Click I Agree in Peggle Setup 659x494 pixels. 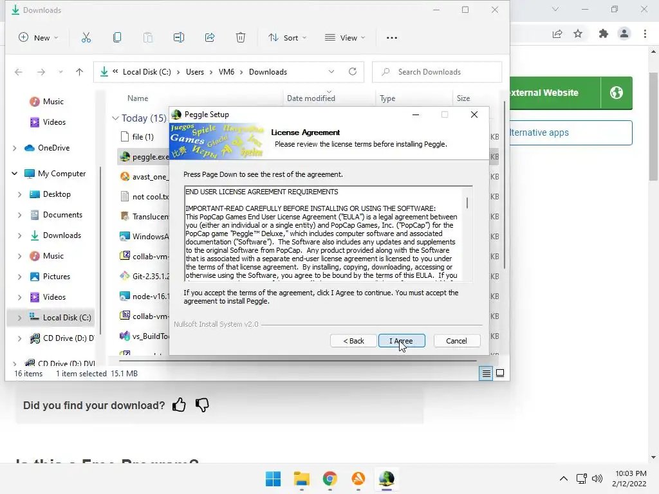tap(402, 341)
